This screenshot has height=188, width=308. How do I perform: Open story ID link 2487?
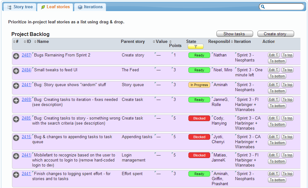(x=26, y=55)
